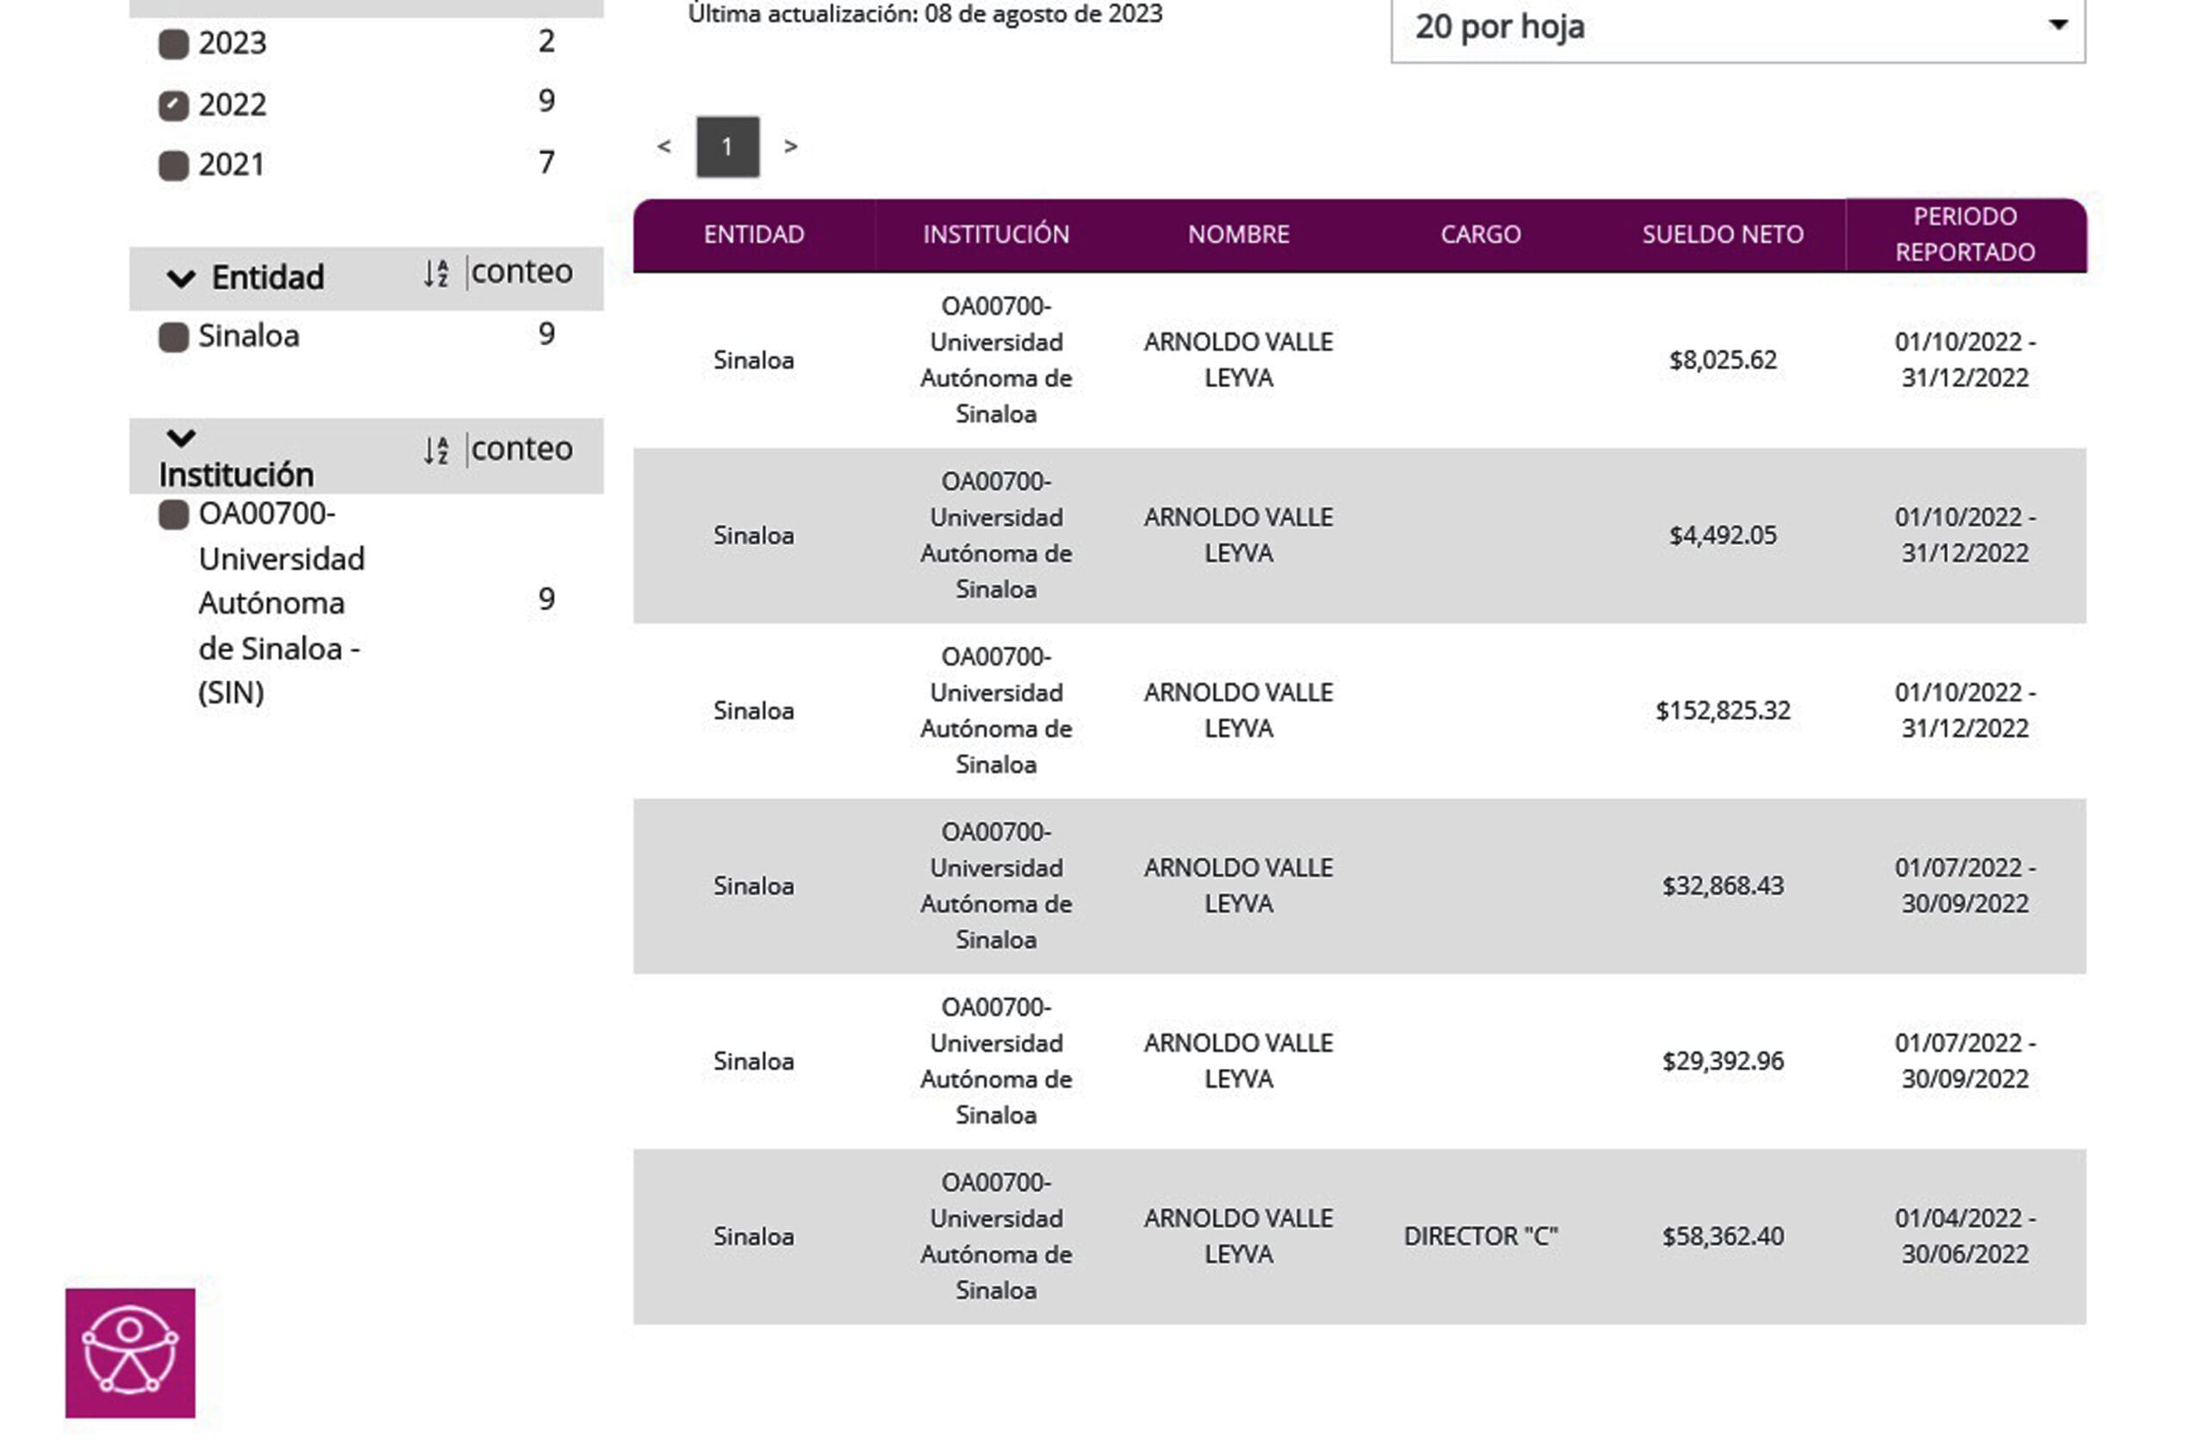Tick the Sinaloa entity checkbox

[x=174, y=337]
